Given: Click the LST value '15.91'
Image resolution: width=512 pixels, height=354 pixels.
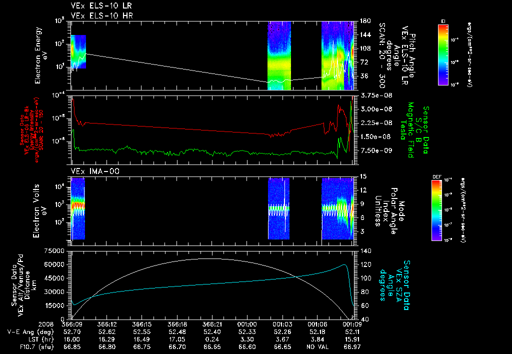Looking at the screenshot, I should point(352,339).
